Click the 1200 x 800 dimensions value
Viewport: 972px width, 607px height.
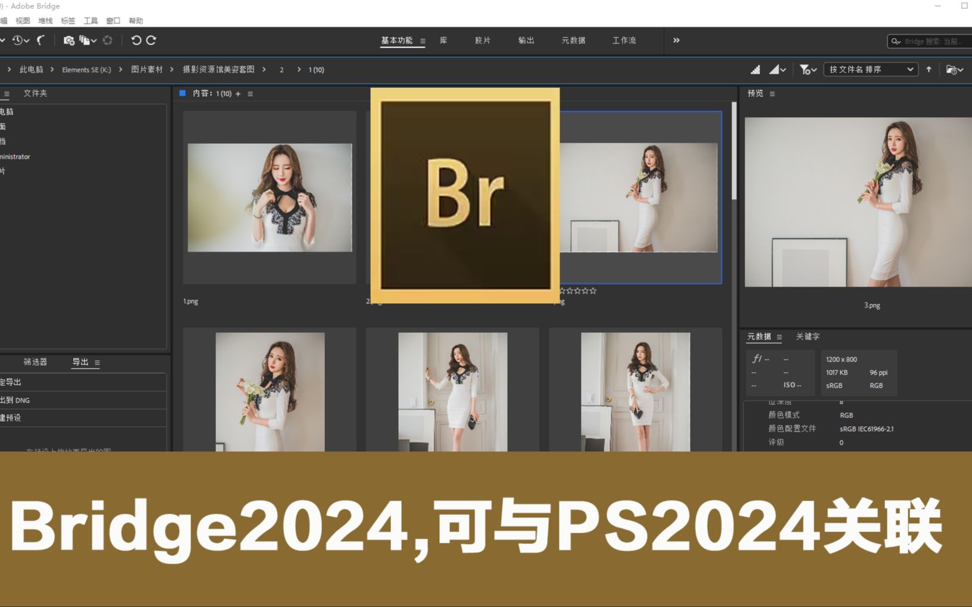click(841, 360)
